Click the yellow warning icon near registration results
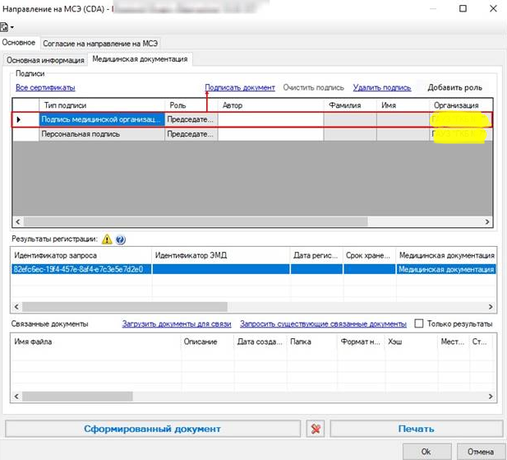Screen dimensions: 507x460 pyautogui.click(x=107, y=239)
